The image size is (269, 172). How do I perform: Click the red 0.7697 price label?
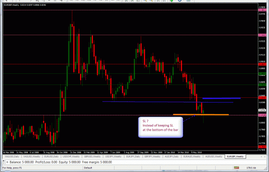[x=262, y=147]
